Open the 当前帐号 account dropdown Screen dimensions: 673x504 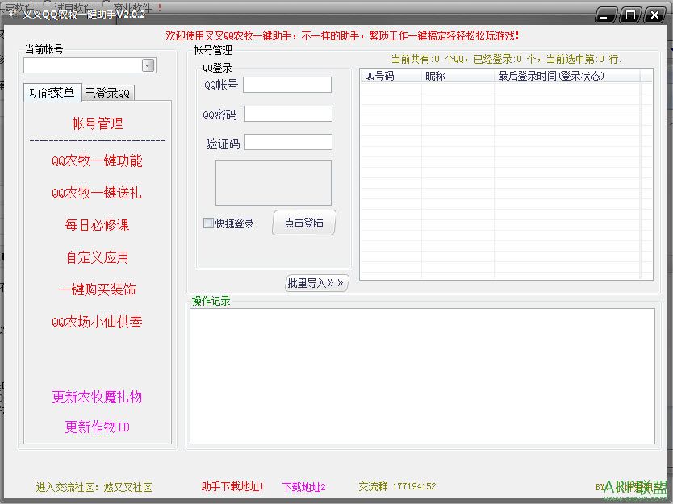(148, 65)
